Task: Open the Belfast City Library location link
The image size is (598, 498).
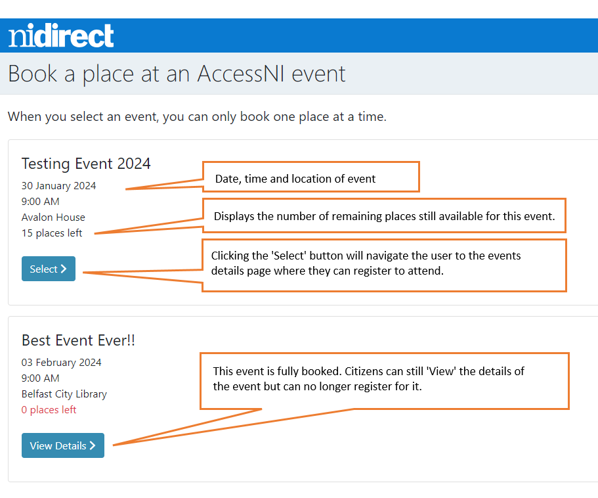Action: 64,394
